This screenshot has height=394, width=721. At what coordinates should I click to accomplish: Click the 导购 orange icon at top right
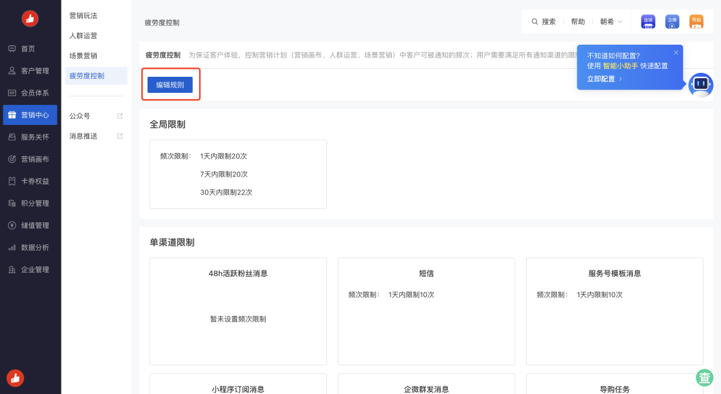pos(696,21)
